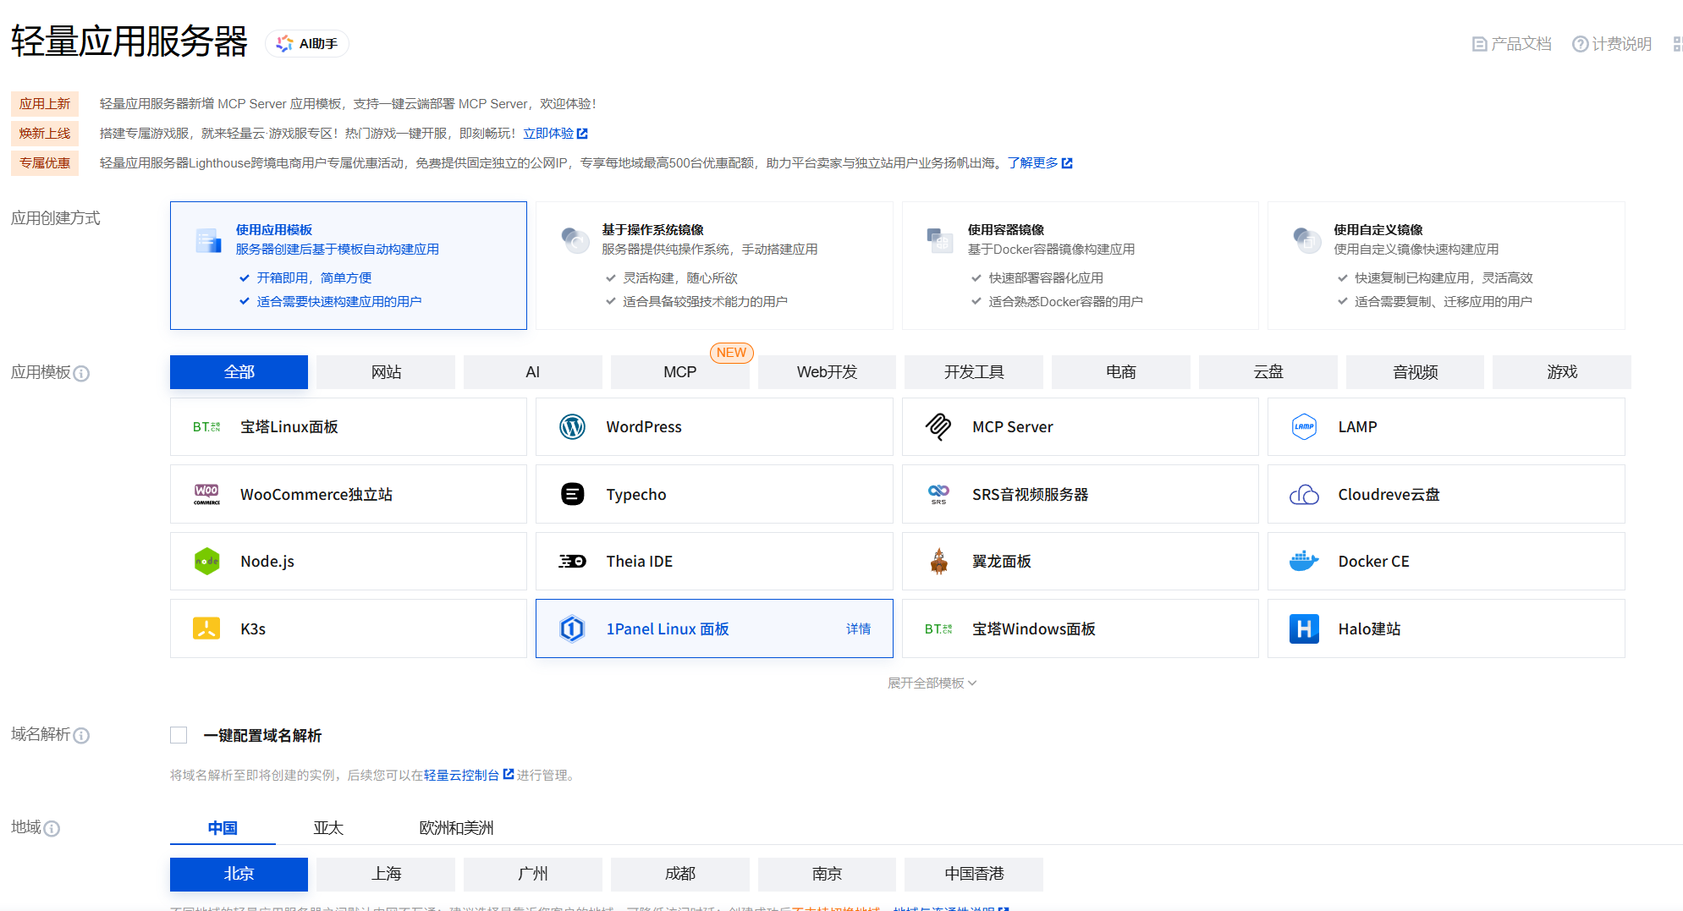This screenshot has height=911, width=1683.
Task: Enable the 一键配置域名解析 checkbox
Action: [179, 735]
